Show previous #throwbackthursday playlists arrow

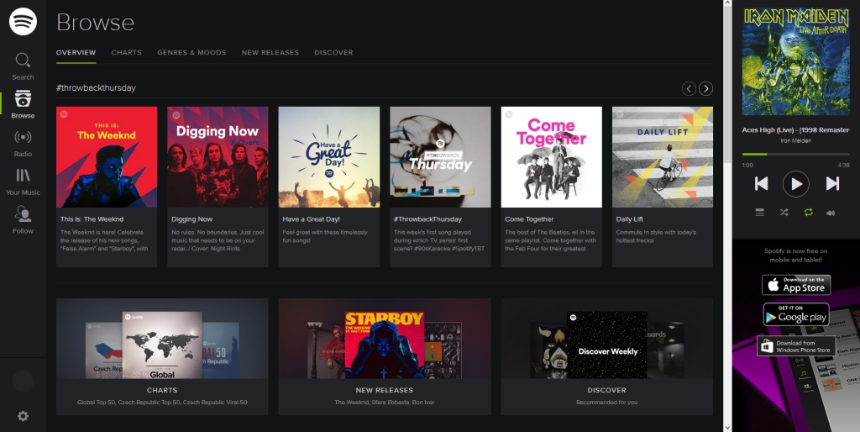pos(689,88)
